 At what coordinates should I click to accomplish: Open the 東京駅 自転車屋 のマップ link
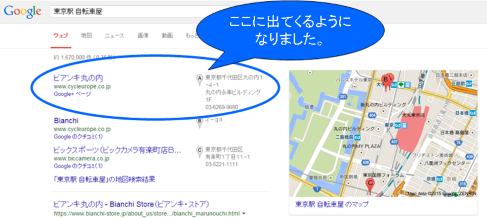tap(332, 205)
